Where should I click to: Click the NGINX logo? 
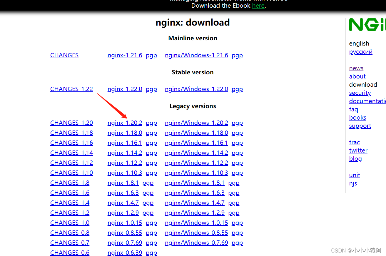coord(367,25)
